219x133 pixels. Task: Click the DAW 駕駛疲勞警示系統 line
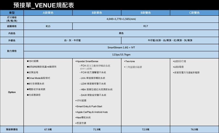pyautogui.click(x=93, y=95)
